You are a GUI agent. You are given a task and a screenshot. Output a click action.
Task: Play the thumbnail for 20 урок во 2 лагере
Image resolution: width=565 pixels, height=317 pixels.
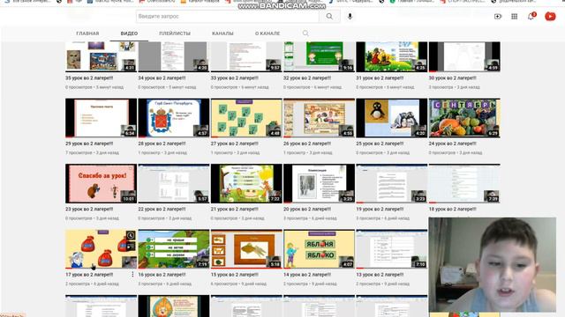point(319,184)
